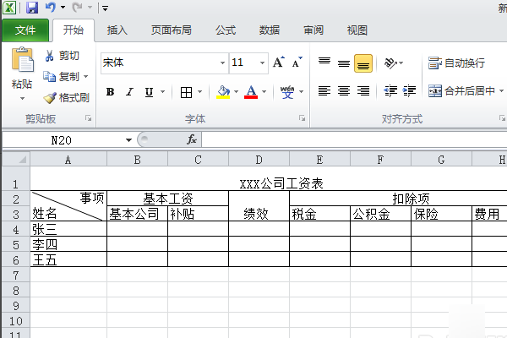
Task: Select the cell containing 绩效
Action: click(259, 206)
